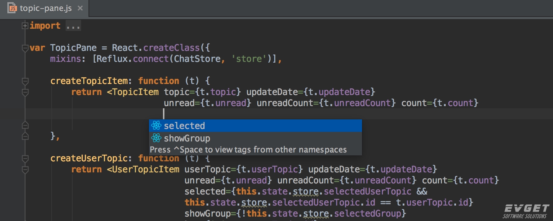
Task: Collapse the 'var TopicPane' fold marker
Action: (25, 48)
